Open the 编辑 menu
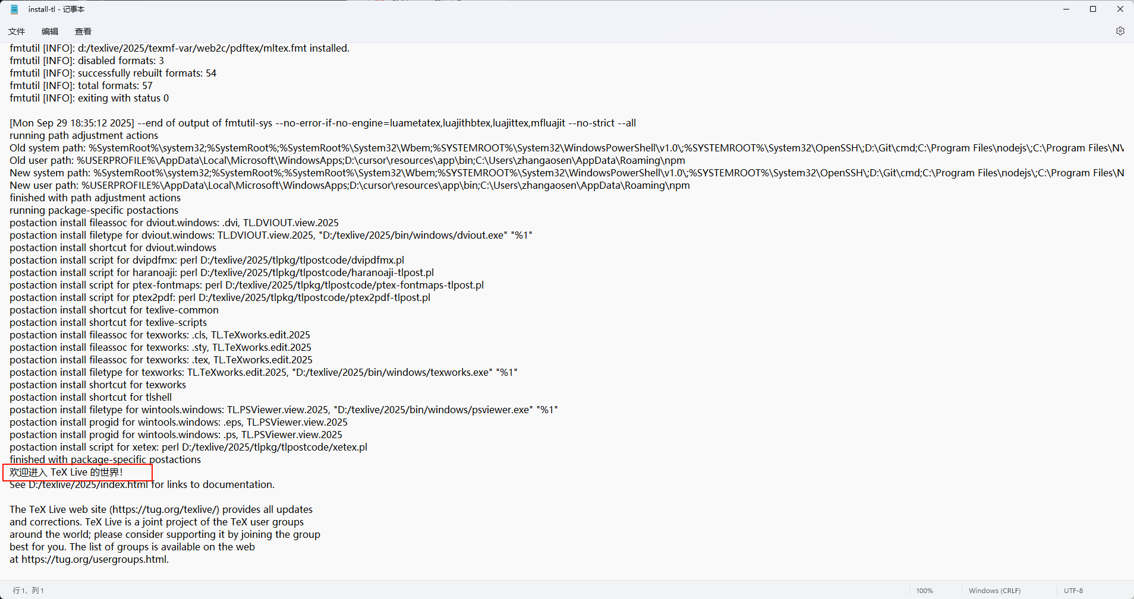 click(x=50, y=31)
